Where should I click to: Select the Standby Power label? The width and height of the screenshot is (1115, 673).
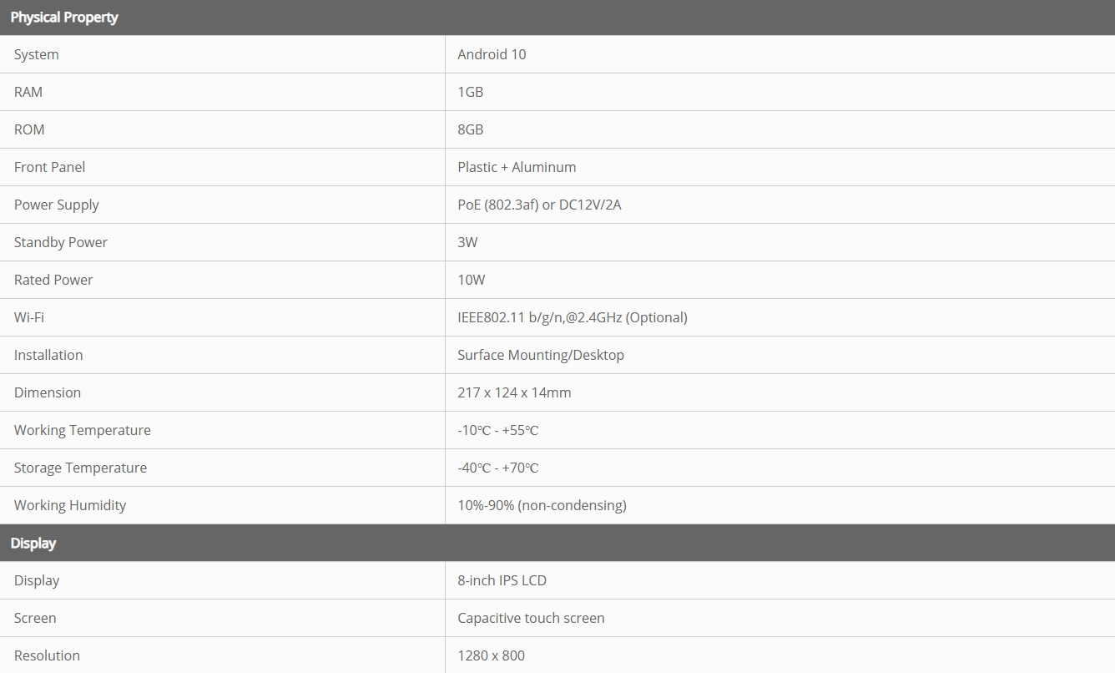pos(61,242)
